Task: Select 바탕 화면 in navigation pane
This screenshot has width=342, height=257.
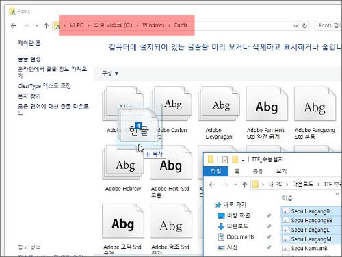Action: (234, 215)
